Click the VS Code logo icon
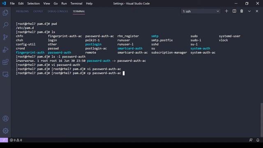The height and width of the screenshot is (148, 263). (4, 3)
